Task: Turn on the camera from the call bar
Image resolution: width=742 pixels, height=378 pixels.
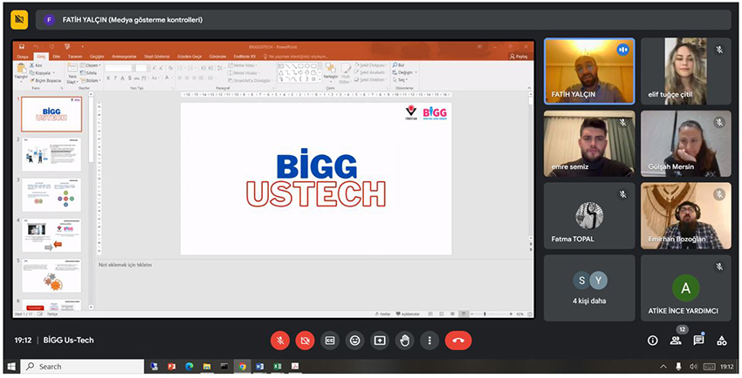Action: 305,341
